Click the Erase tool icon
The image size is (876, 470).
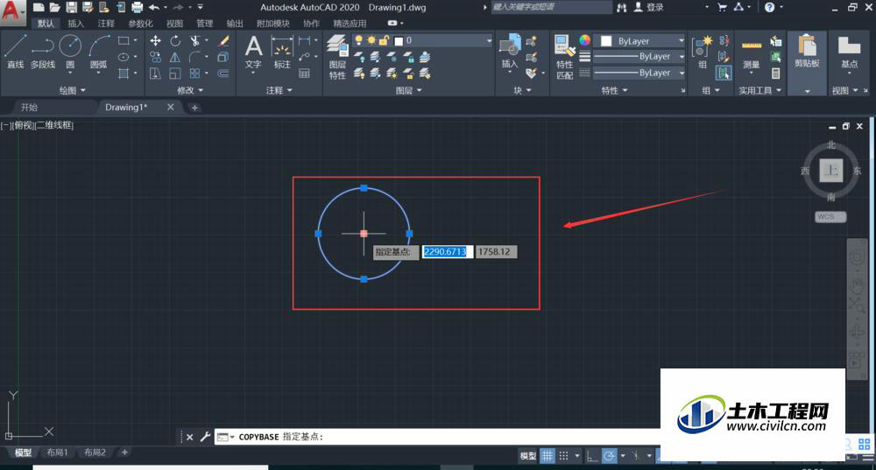[x=223, y=41]
